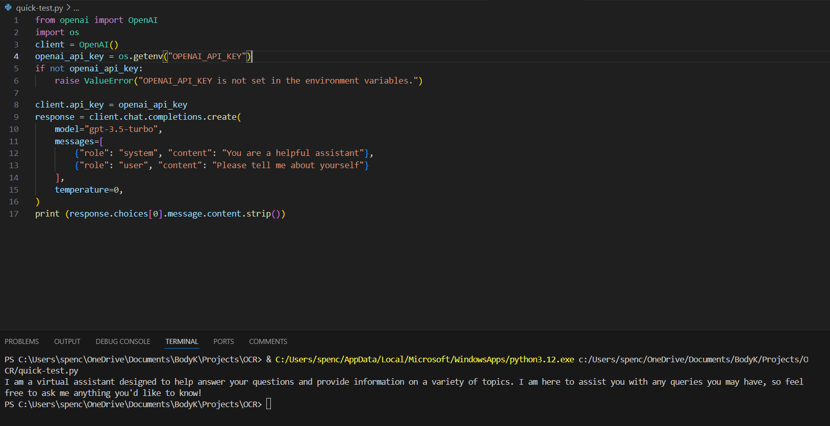Open the breadcrumb ellipsis symbol list
Viewport: 830px width, 426px height.
77,8
